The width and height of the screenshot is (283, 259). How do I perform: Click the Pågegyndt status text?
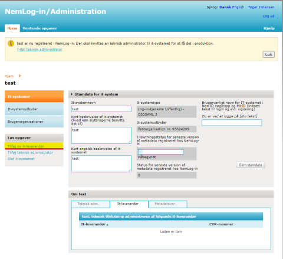click(x=147, y=157)
